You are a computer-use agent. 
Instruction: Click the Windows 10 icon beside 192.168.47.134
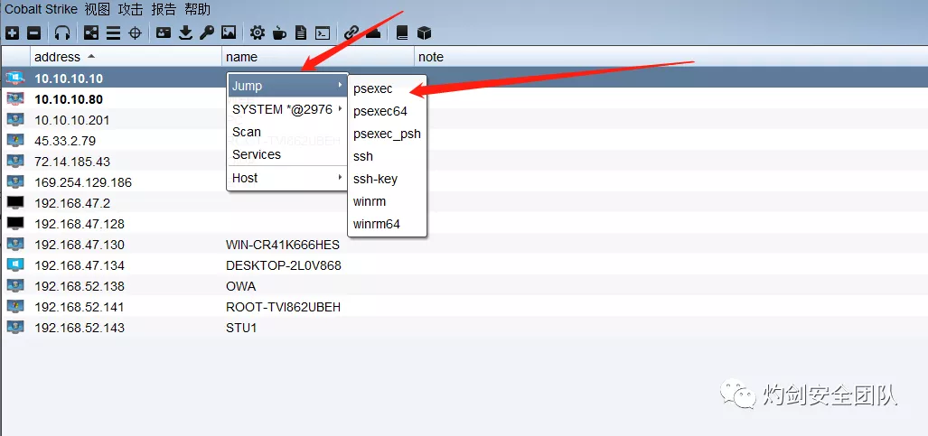click(x=15, y=264)
